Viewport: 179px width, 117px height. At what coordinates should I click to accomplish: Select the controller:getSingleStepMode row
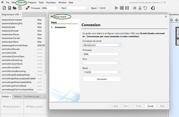click(x=23, y=75)
